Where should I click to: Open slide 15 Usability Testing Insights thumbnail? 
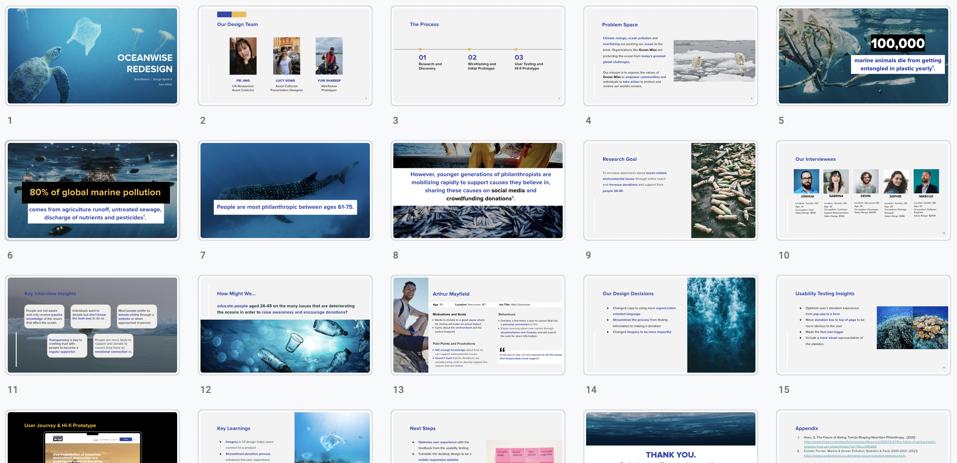coord(863,325)
